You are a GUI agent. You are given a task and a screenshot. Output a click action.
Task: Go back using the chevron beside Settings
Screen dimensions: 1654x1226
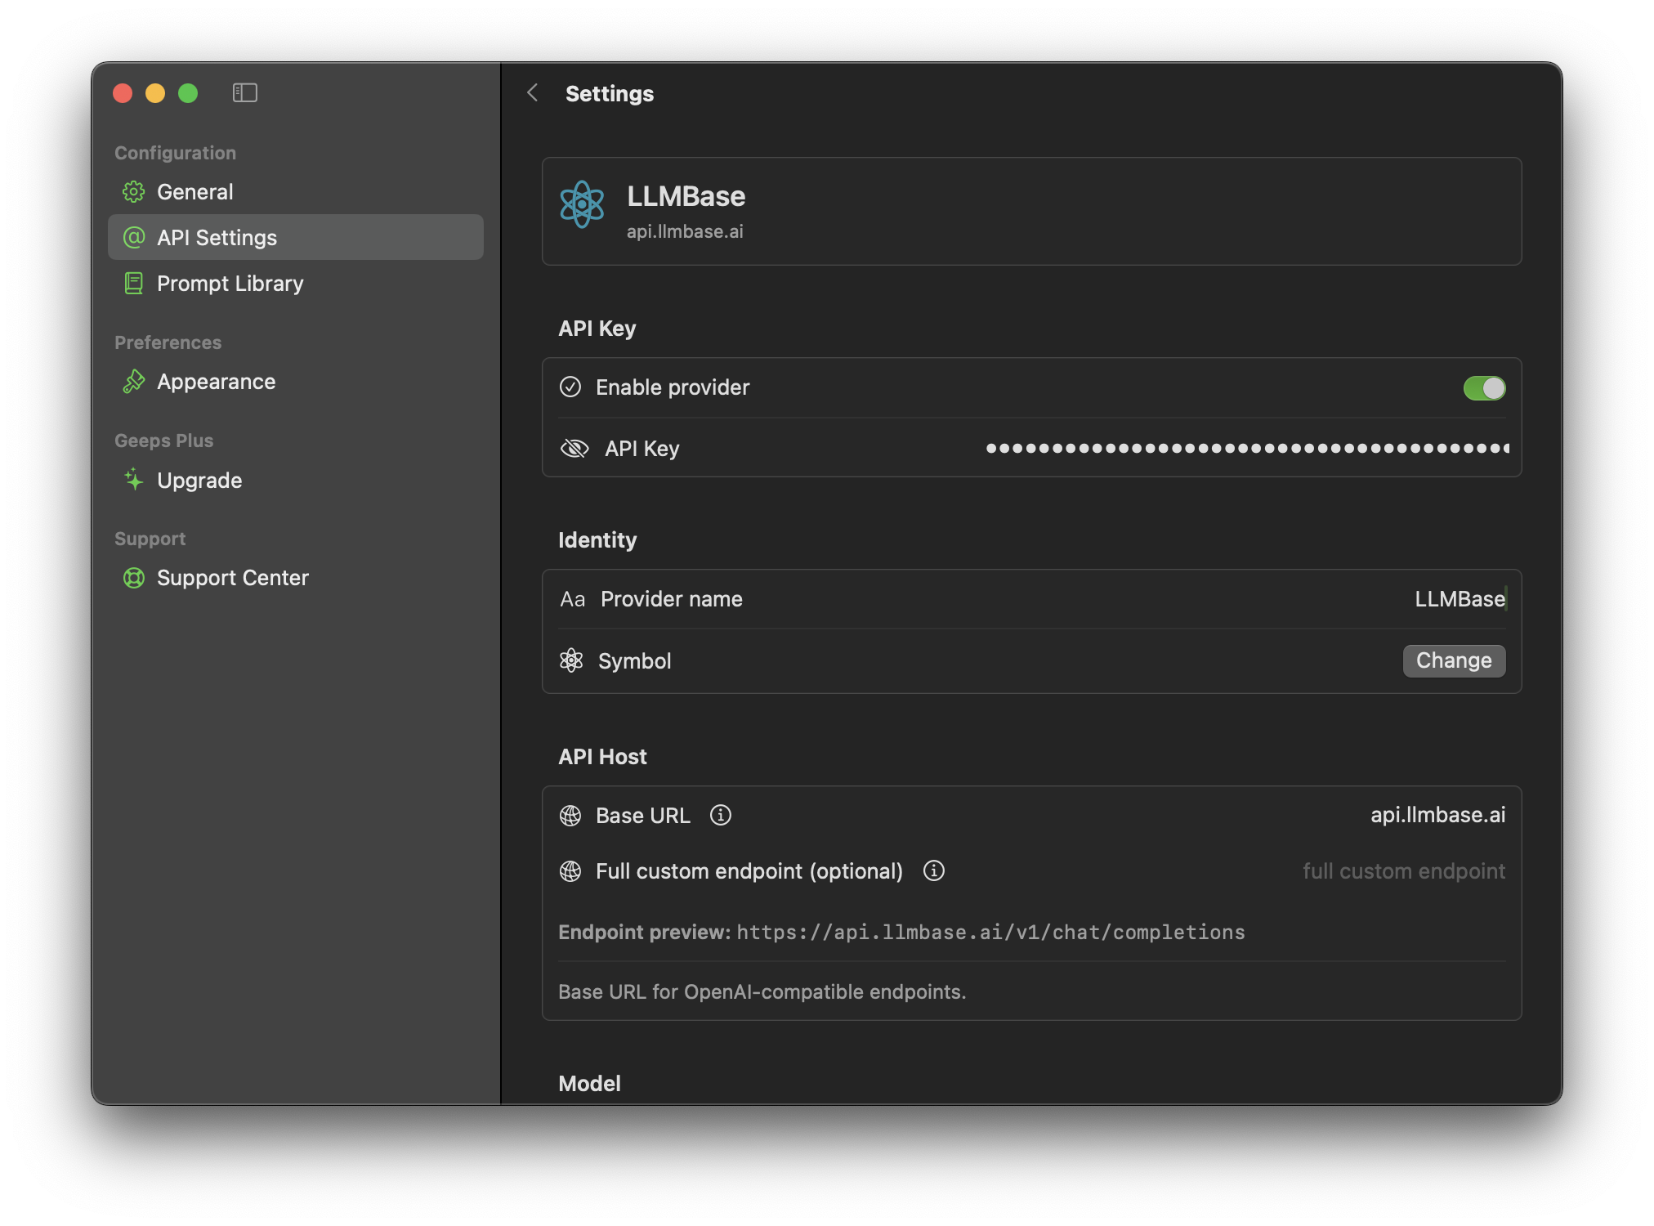(x=533, y=93)
